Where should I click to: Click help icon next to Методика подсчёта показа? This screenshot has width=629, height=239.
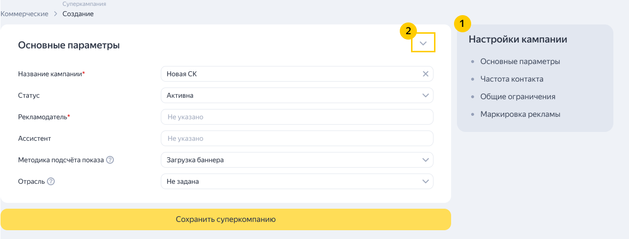pyautogui.click(x=110, y=160)
